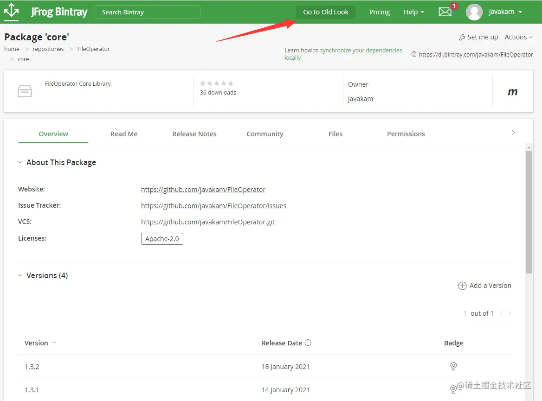Click the package box icon
The image size is (542, 401).
coord(25,91)
